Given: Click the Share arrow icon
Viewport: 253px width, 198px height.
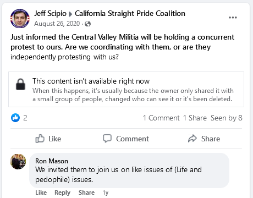Looking at the screenshot, I should click(193, 139).
